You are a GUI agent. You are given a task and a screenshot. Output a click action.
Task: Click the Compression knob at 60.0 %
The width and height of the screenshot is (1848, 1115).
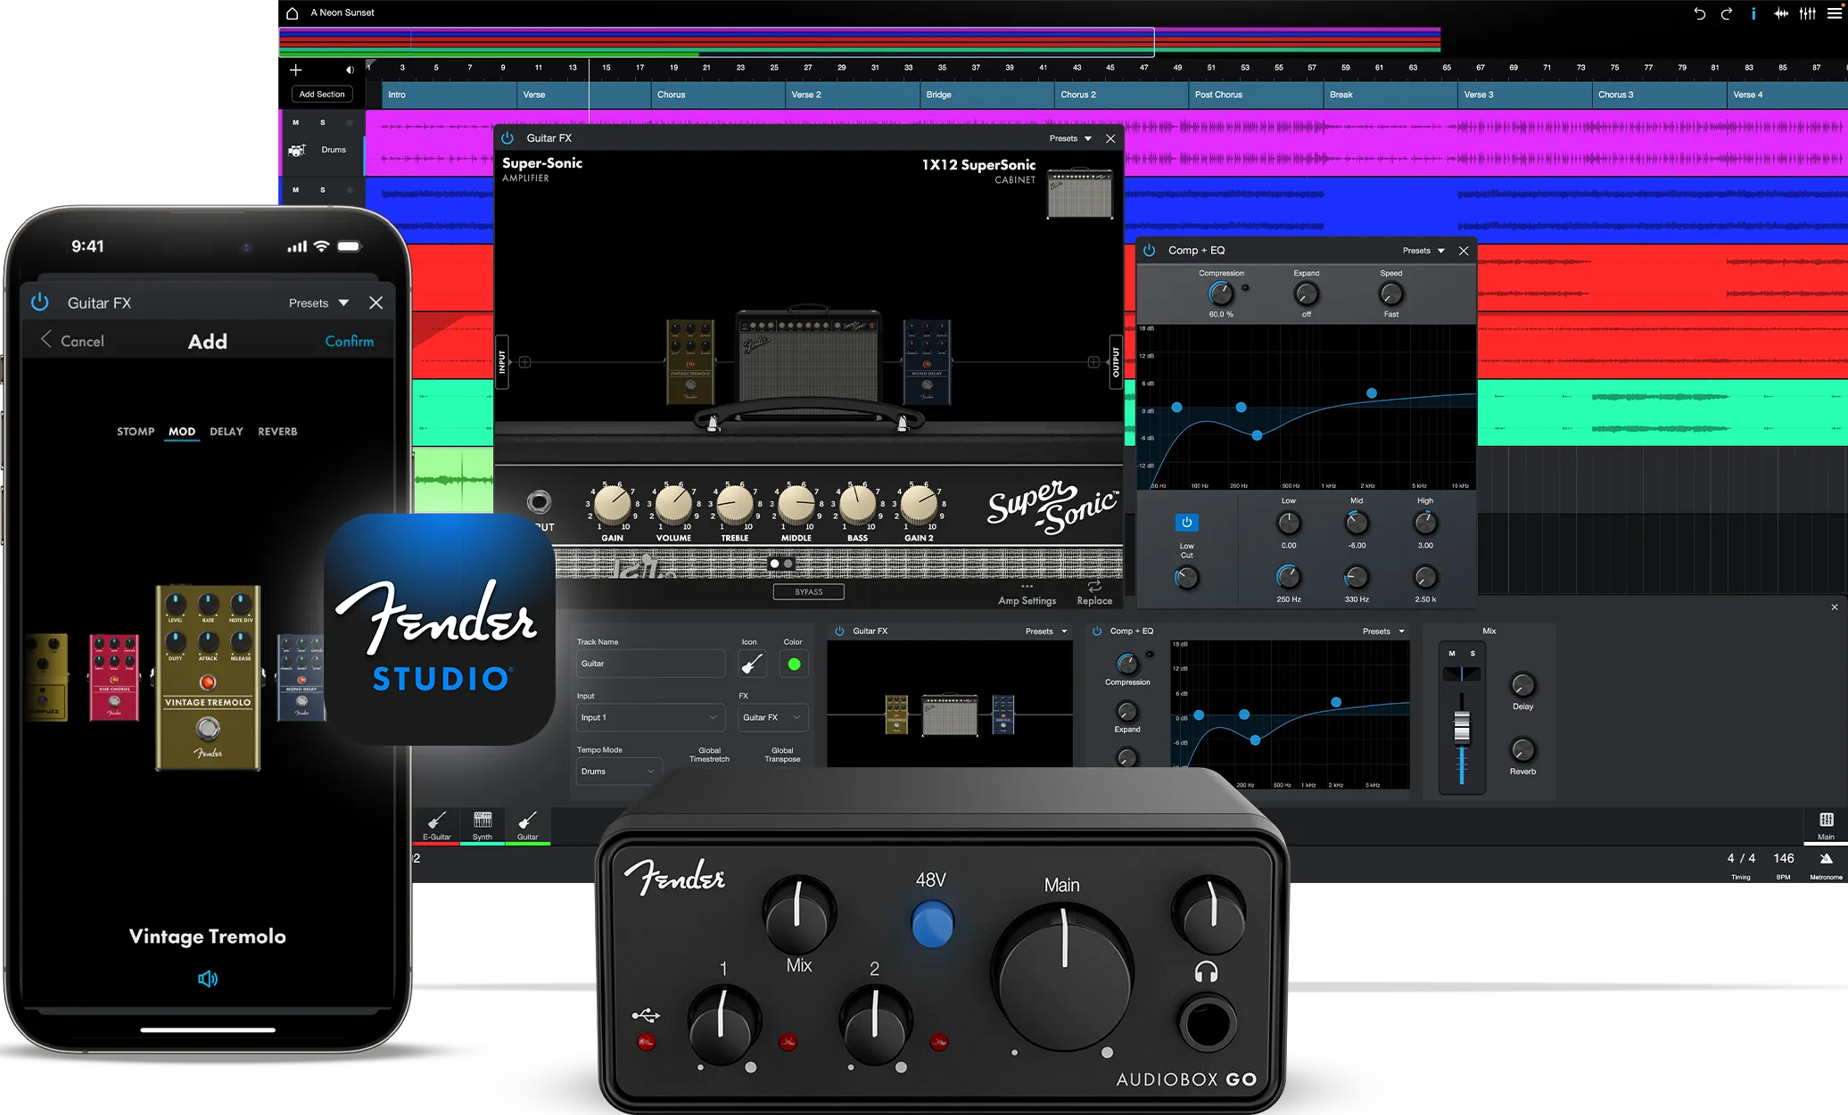click(1220, 293)
